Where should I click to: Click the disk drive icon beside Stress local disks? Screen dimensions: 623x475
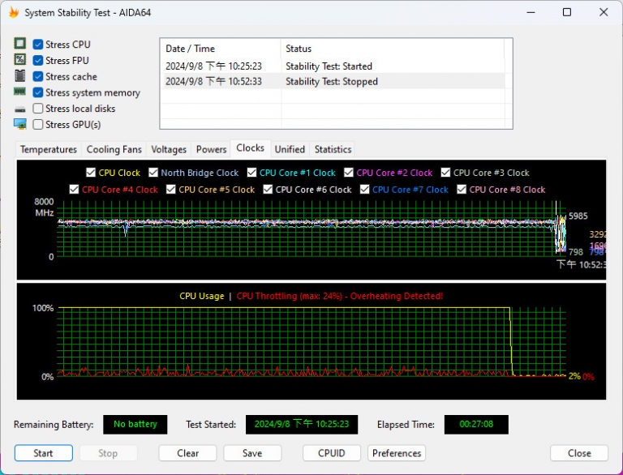click(19, 109)
